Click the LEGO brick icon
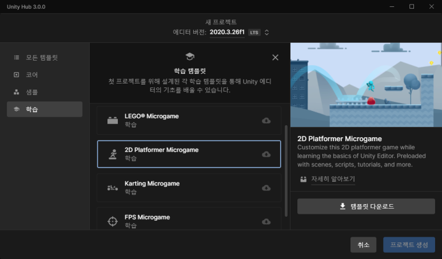442x259 pixels. coord(113,120)
